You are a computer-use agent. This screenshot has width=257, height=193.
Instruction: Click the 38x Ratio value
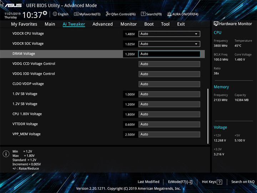click(x=216, y=73)
